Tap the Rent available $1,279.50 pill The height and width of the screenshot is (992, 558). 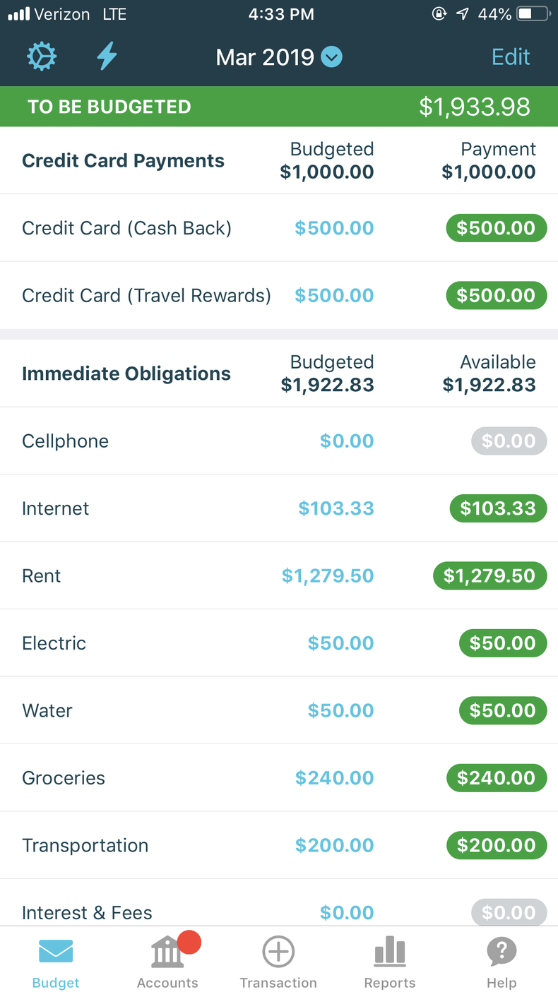[x=489, y=575]
